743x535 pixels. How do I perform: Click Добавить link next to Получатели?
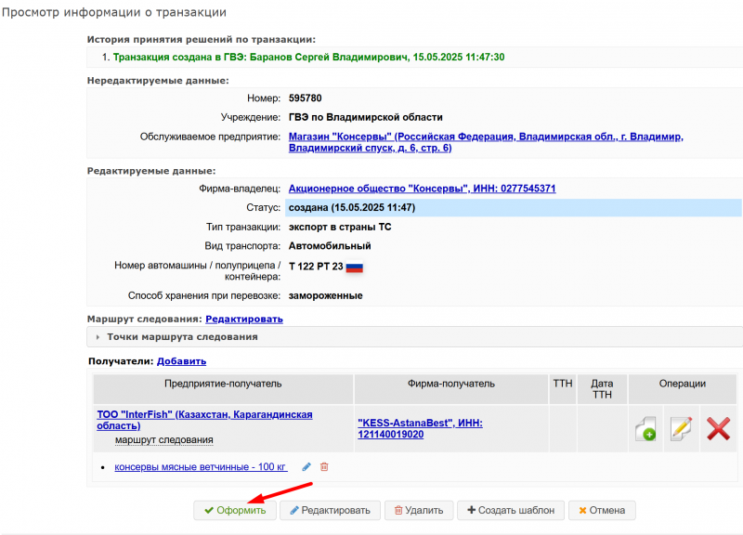(181, 360)
